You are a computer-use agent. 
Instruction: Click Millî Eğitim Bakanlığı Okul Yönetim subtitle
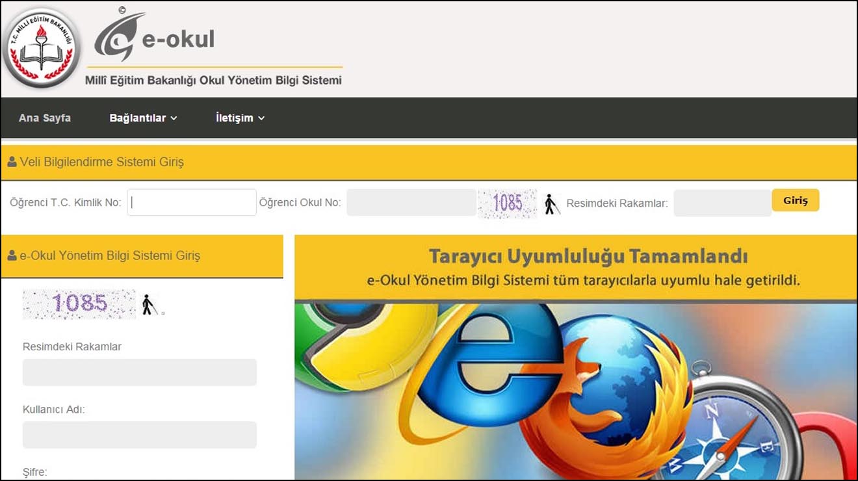[213, 80]
